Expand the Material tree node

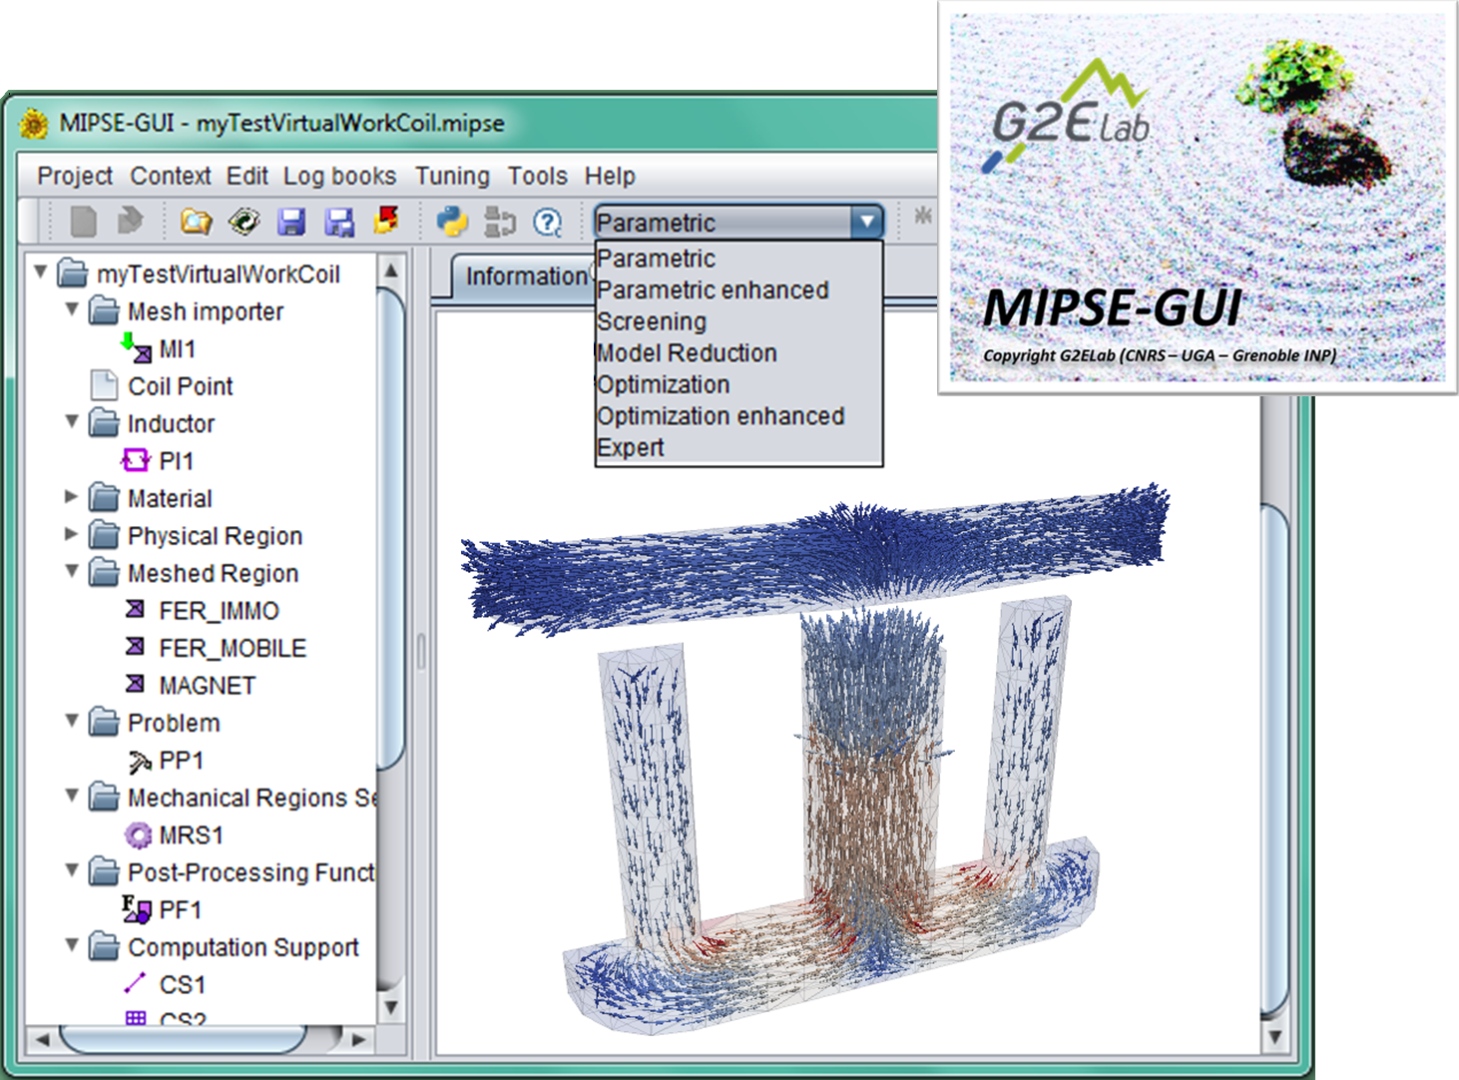71,496
